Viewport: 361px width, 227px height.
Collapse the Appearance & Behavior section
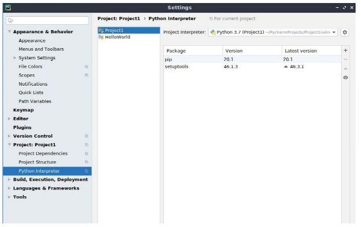[x=10, y=31]
